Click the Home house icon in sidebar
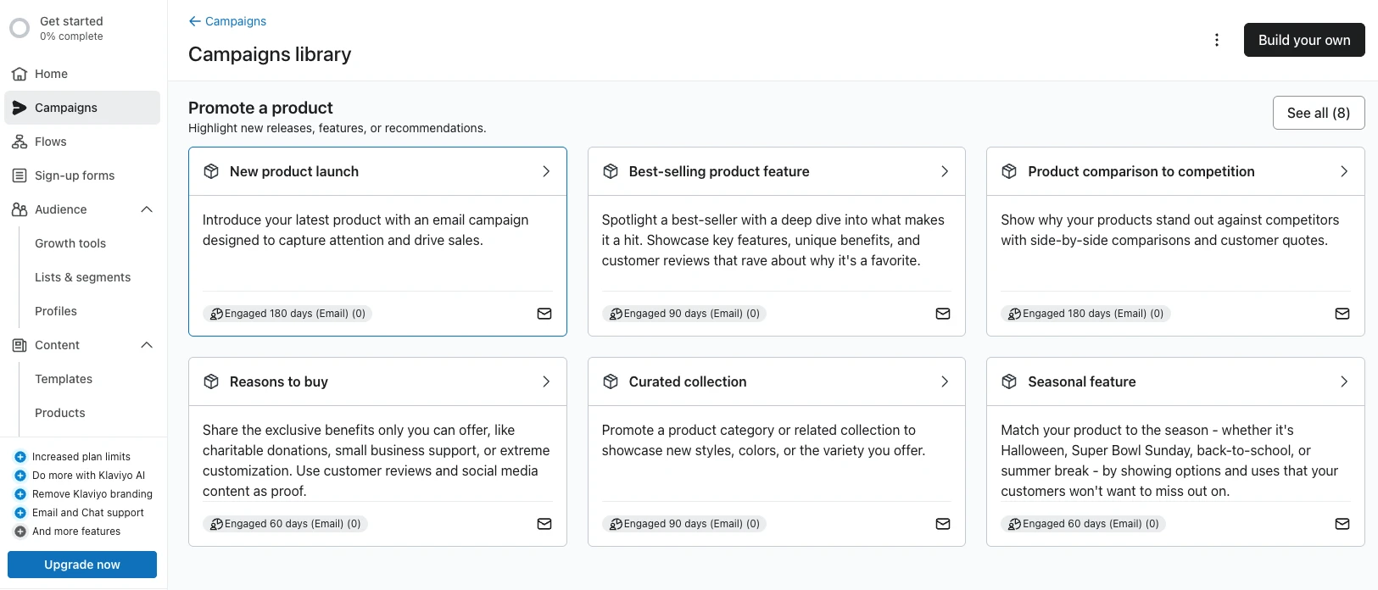 (20, 74)
